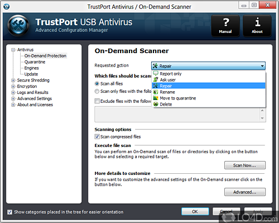
Task: Collapse the Antivirus tree node
Action: (13, 50)
